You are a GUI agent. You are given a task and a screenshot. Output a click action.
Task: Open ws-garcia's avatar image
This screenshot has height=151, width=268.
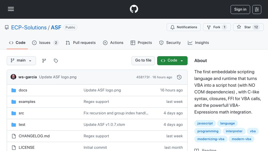pos(13,77)
